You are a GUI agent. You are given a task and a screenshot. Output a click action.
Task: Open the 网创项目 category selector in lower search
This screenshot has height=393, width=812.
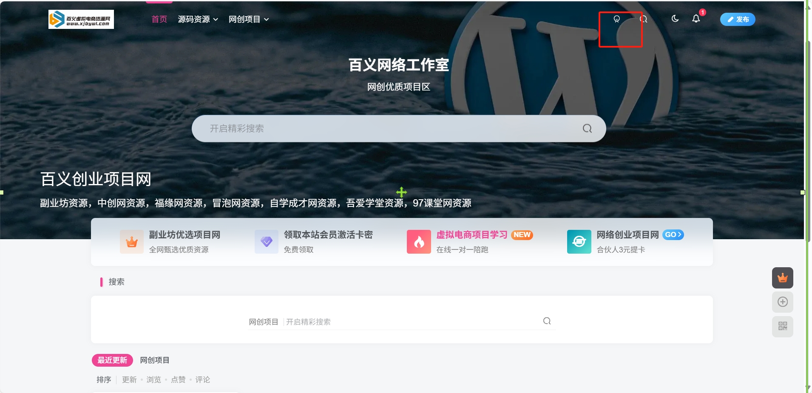[x=264, y=322]
